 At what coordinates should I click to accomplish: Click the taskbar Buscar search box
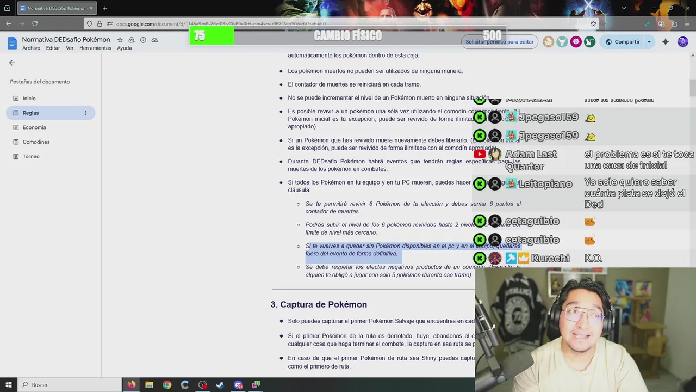(70, 385)
